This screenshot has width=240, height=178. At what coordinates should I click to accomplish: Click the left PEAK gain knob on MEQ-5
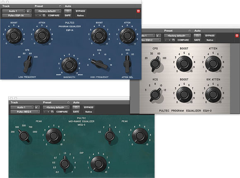54,136
